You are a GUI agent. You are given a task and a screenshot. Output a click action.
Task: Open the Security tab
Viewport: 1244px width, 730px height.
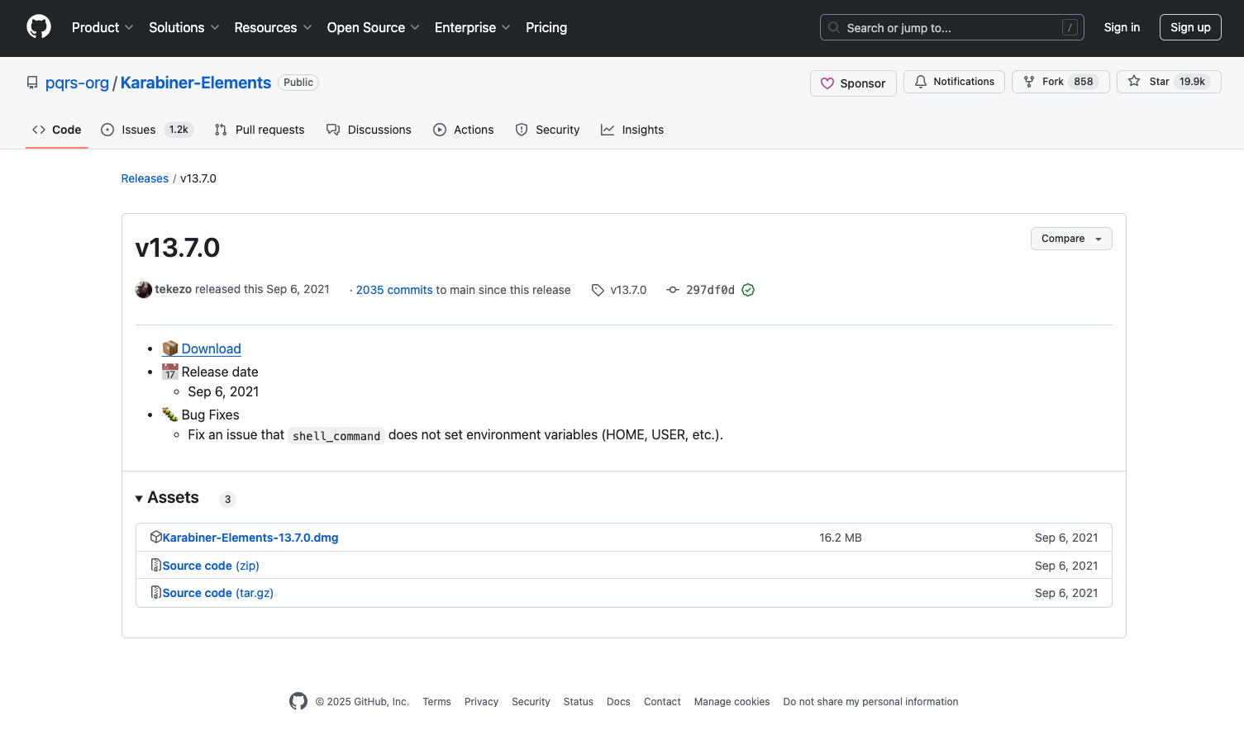pos(547,130)
